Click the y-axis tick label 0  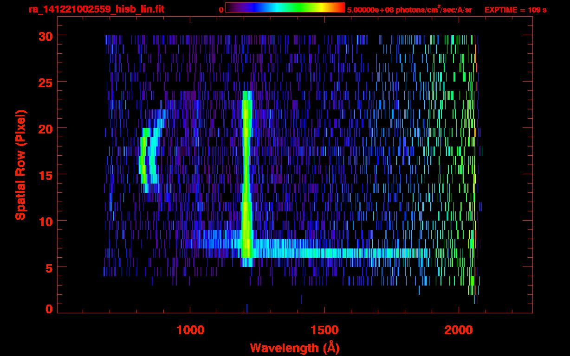point(48,309)
